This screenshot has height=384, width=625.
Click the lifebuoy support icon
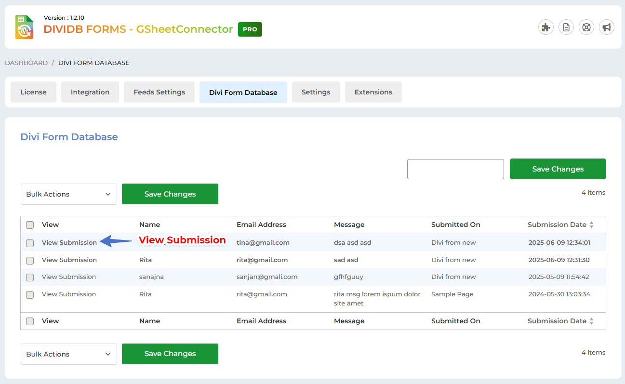tap(586, 27)
